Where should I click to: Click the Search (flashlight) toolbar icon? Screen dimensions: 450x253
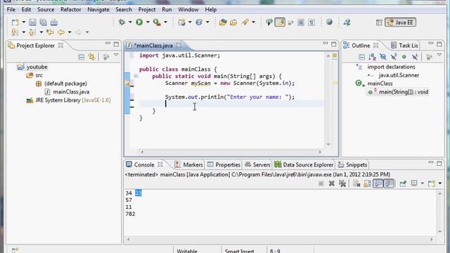pyautogui.click(x=245, y=22)
